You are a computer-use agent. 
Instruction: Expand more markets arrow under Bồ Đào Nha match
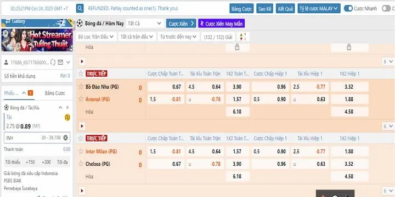pyautogui.click(x=82, y=126)
